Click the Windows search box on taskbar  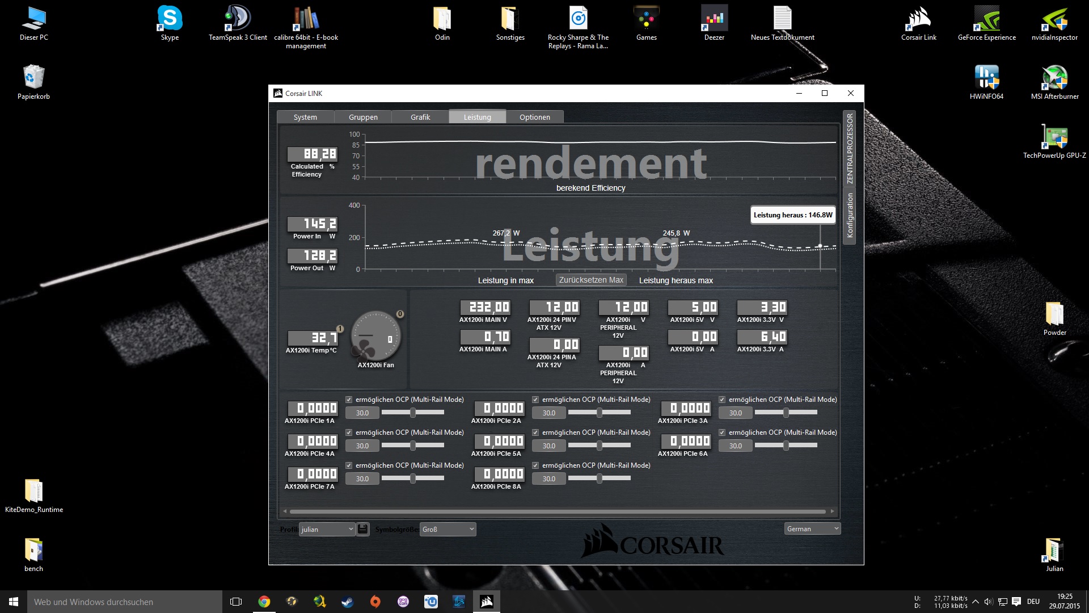pos(125,602)
